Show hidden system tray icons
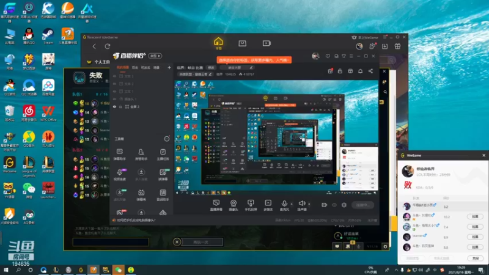 point(395,270)
